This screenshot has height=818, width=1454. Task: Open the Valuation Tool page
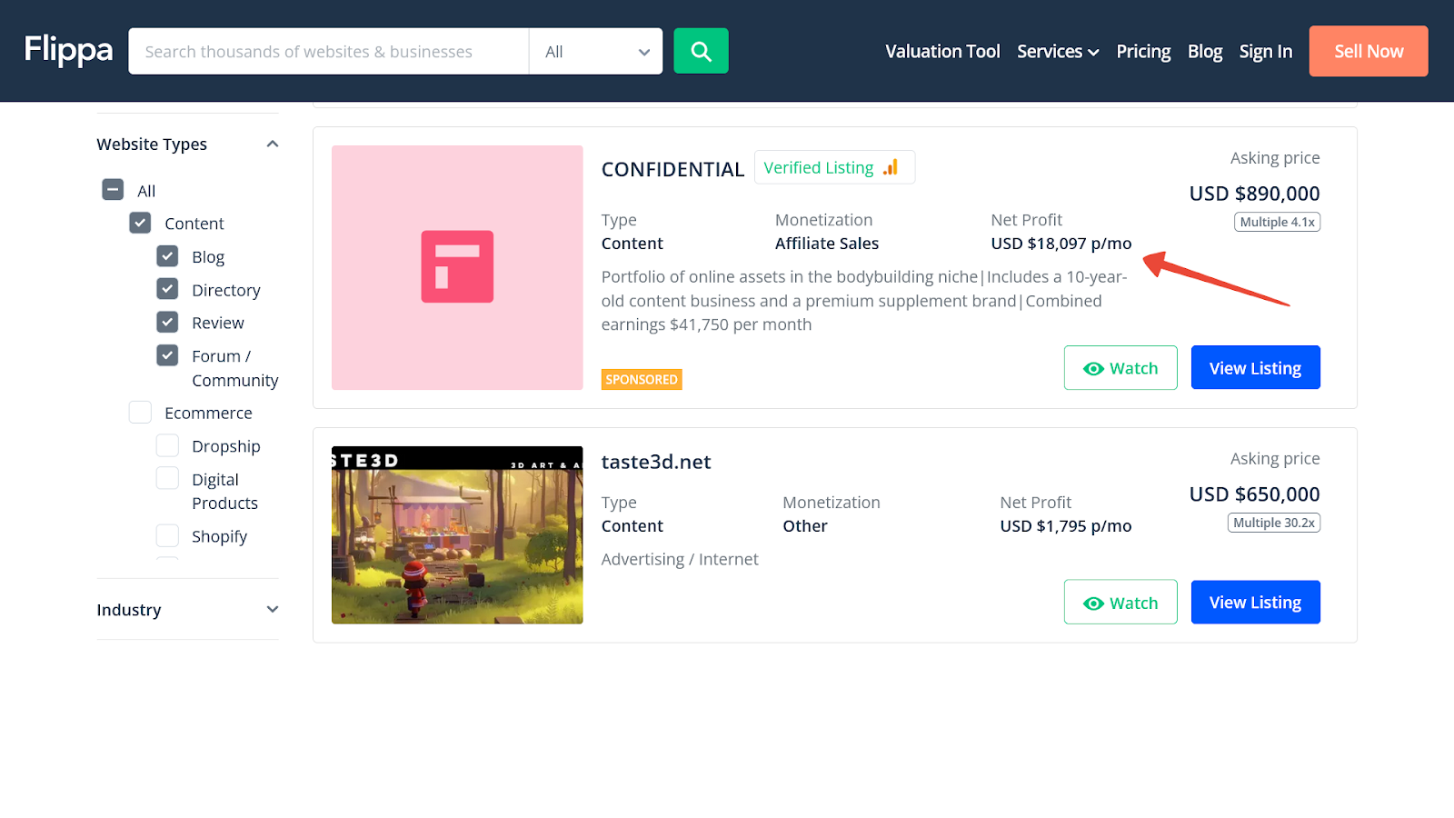coord(942,52)
